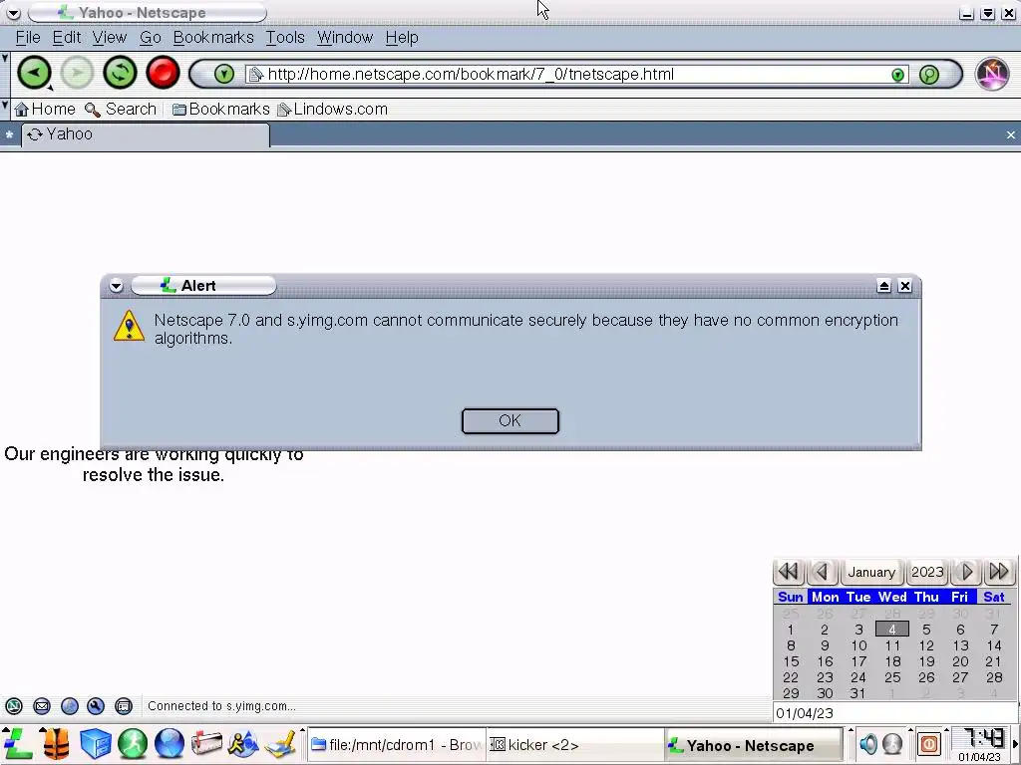Click the speaker volume icon in the system tray
The height and width of the screenshot is (765, 1021).
click(x=868, y=743)
